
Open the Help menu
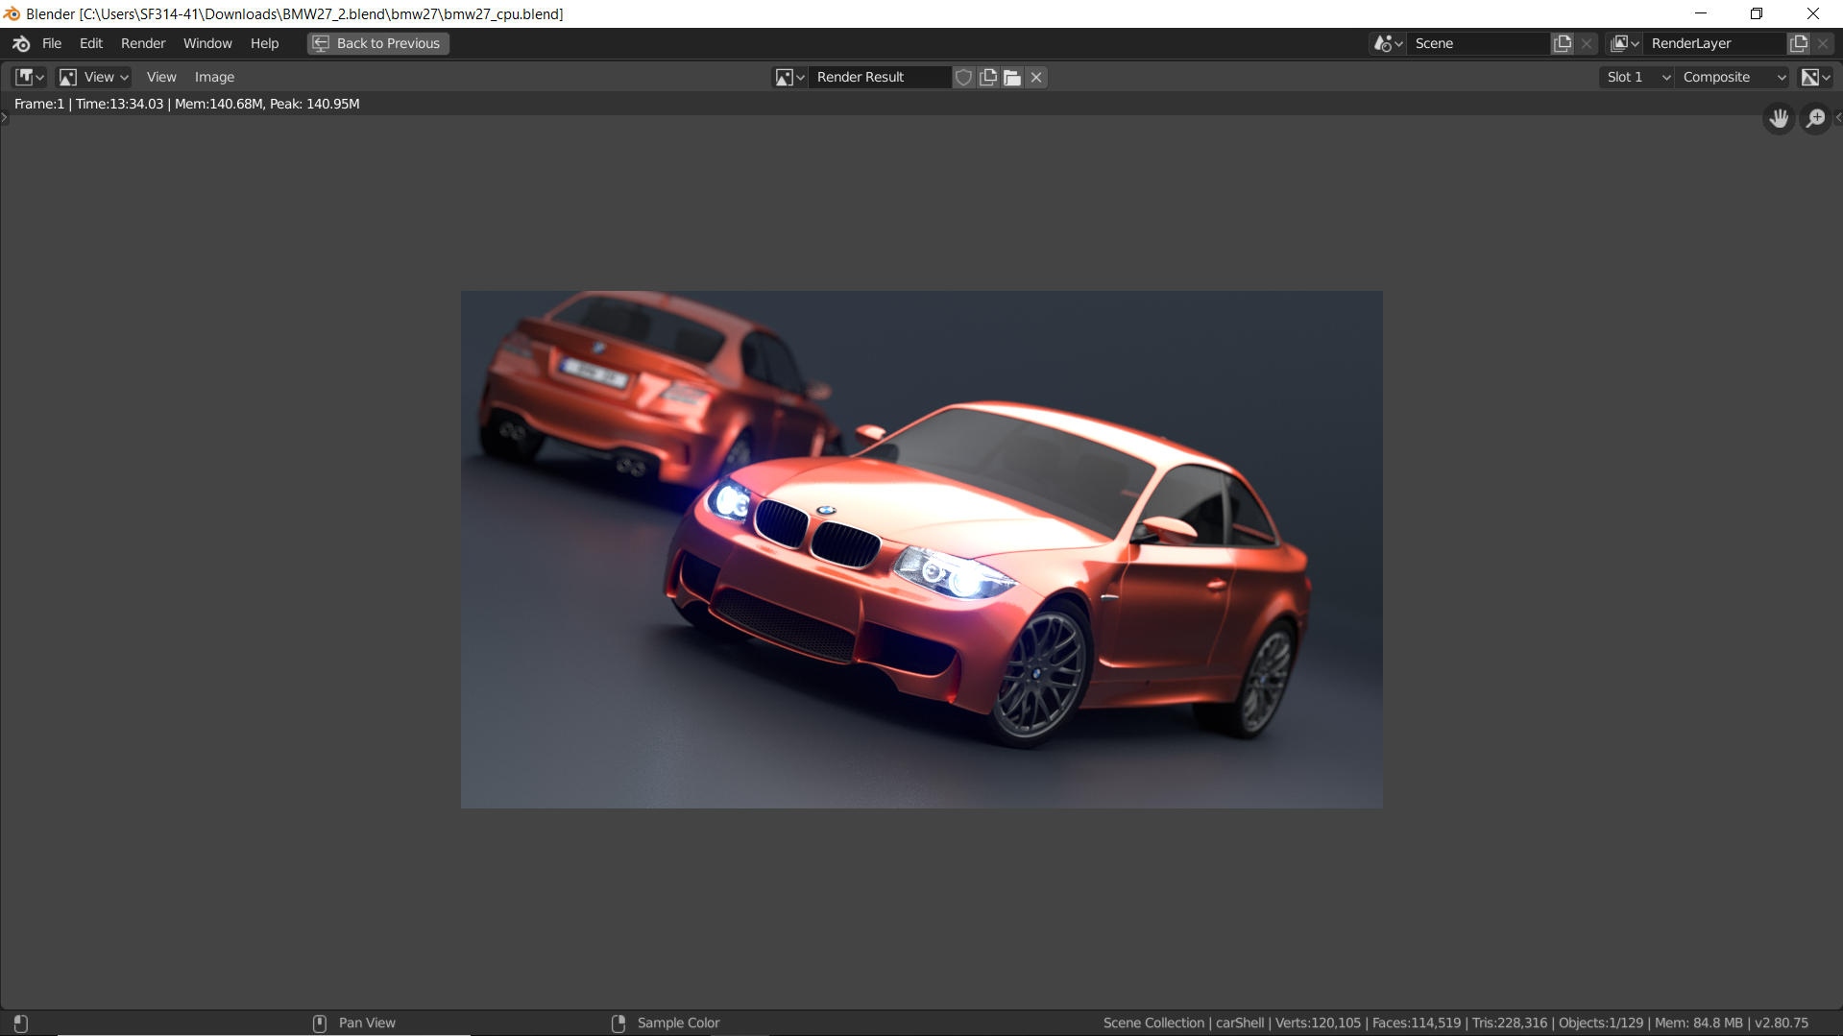point(264,43)
